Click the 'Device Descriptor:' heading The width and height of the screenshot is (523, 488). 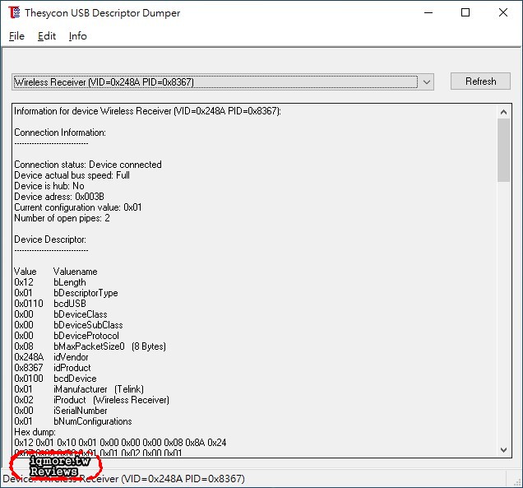pos(50,239)
